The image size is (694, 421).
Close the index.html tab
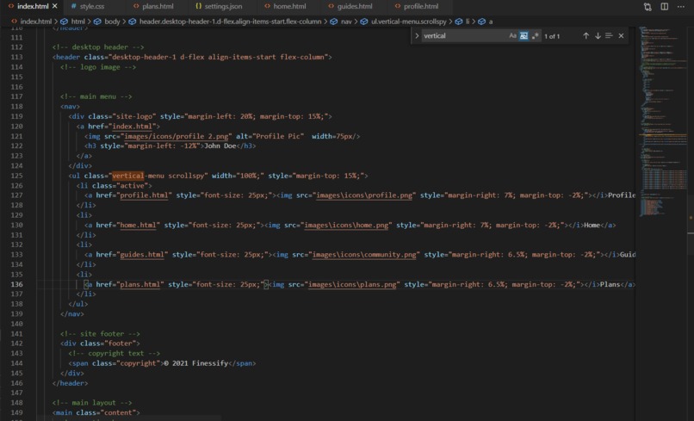(55, 6)
